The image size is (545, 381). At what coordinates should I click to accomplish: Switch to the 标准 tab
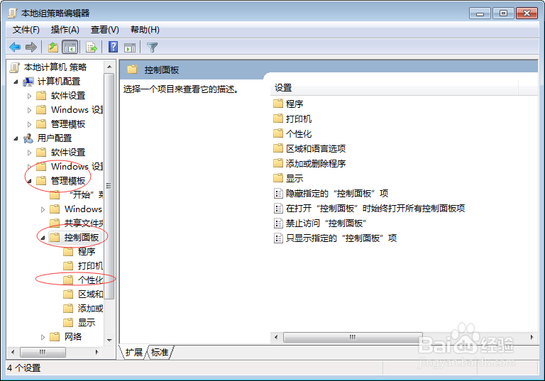[x=160, y=352]
